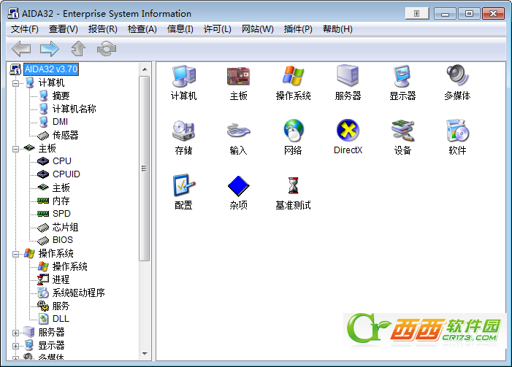This screenshot has width=512, height=367.
Task: Open the 输入 input devices icon
Action: 238,137
